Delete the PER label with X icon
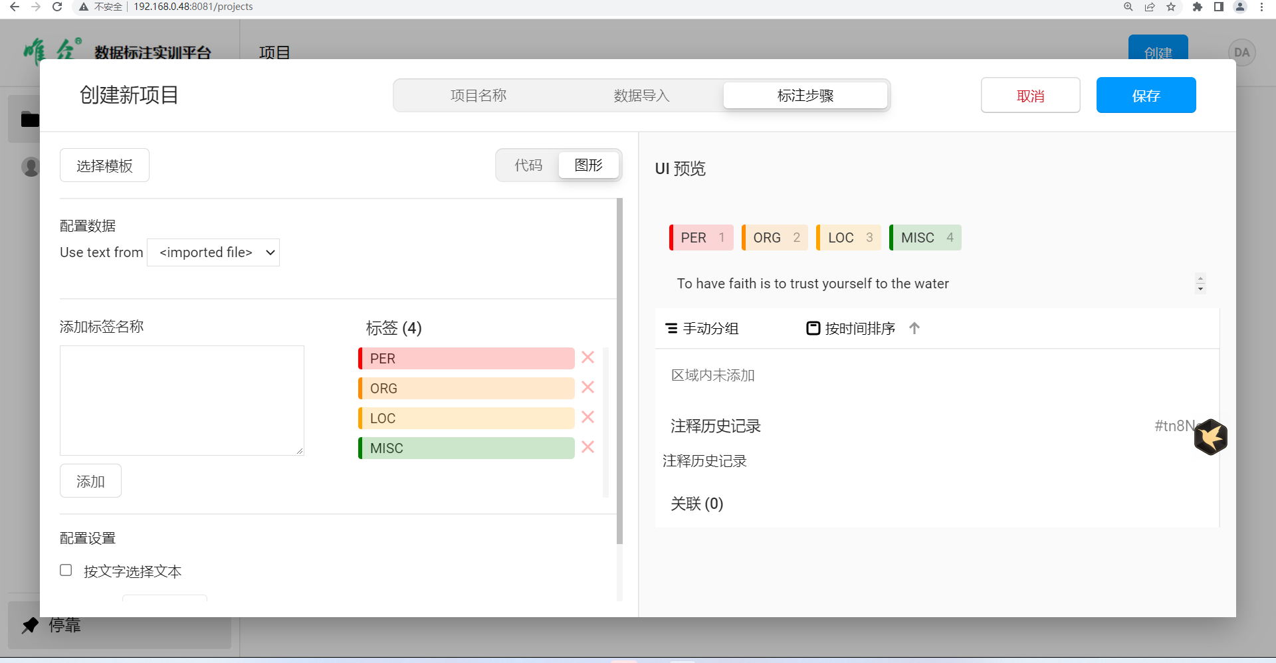Screen dimensions: 1276x663 click(x=587, y=357)
